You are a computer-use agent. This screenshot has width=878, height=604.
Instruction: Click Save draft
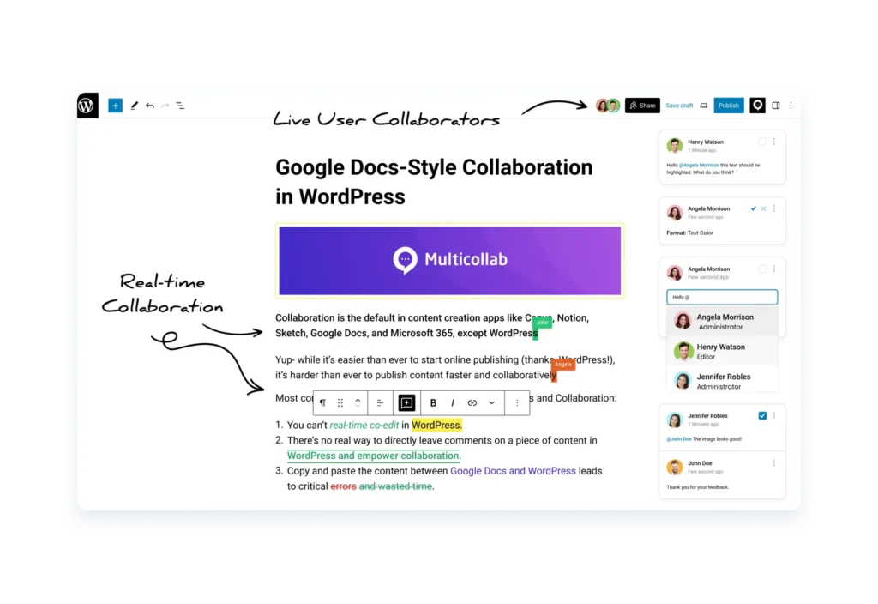tap(679, 106)
